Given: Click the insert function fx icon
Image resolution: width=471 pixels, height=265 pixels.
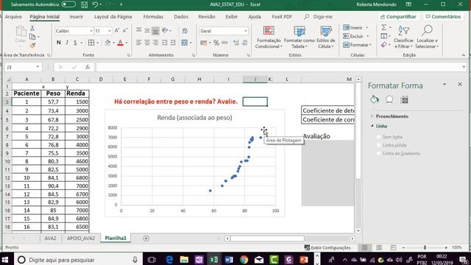Looking at the screenshot, I should 88,67.
